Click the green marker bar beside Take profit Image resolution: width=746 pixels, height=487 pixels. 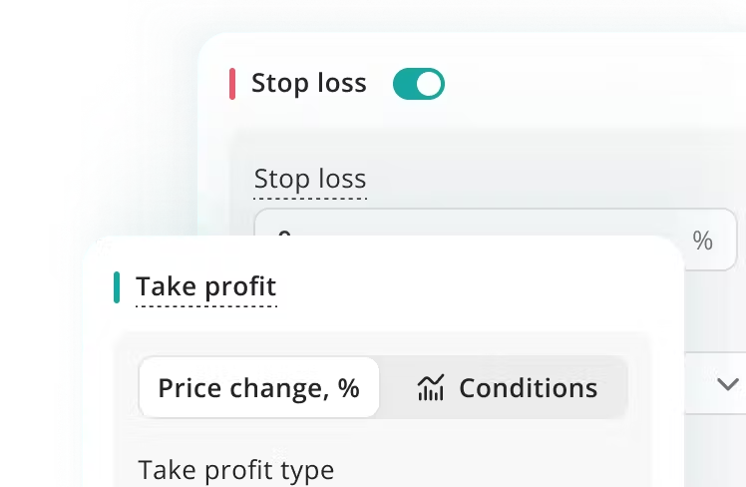click(x=117, y=287)
